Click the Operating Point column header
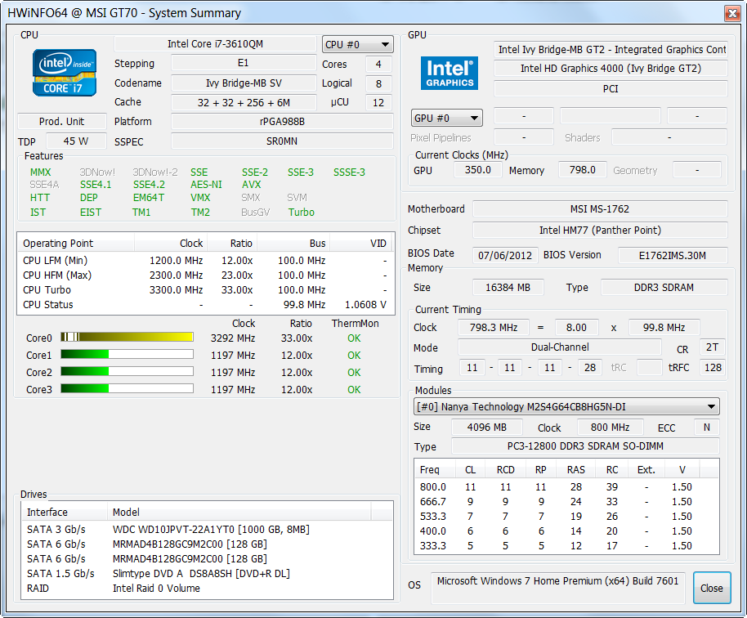Screen dimensions: 747x618 tap(76, 243)
